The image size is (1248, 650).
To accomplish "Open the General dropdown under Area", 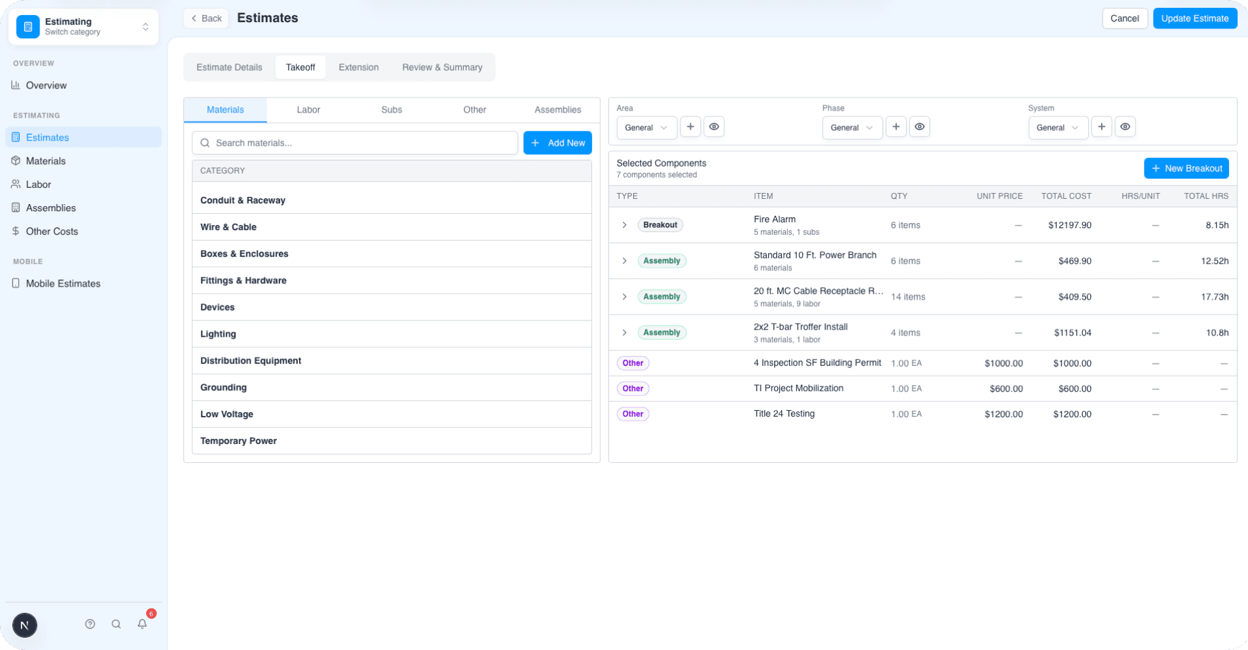I will click(646, 127).
